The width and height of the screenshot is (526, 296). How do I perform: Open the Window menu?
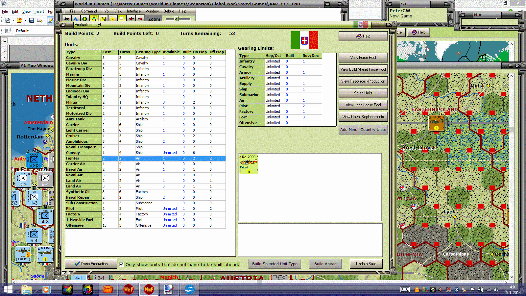click(152, 11)
